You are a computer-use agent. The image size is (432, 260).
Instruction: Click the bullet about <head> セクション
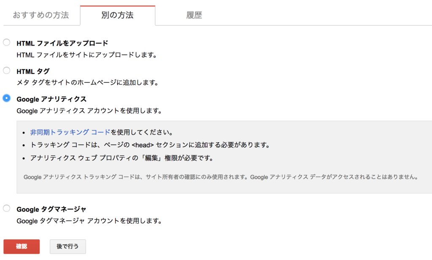point(150,145)
